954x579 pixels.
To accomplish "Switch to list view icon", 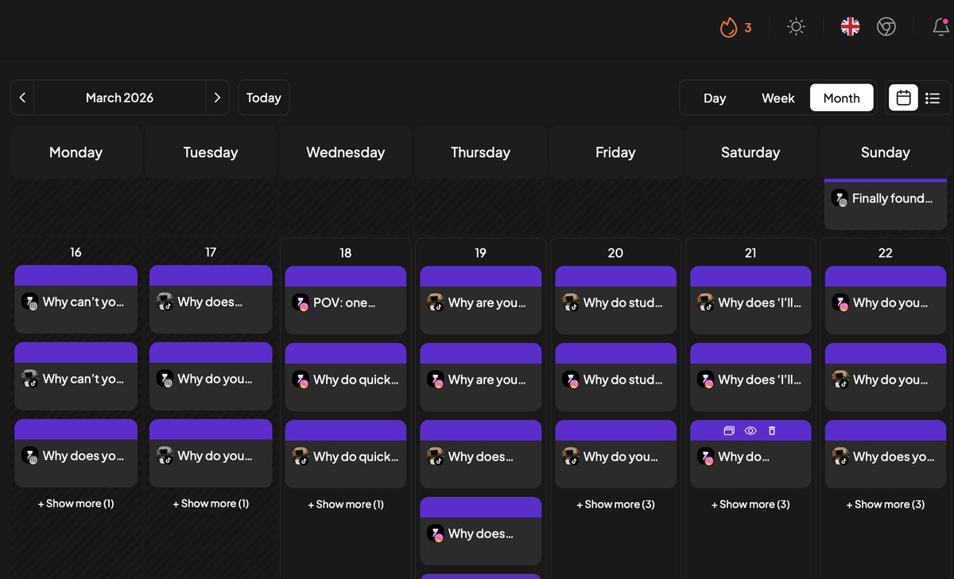I will click(933, 98).
